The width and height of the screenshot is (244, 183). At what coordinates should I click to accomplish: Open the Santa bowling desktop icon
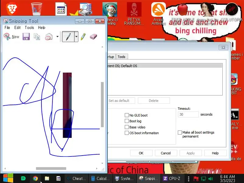pyautogui.click(x=110, y=9)
